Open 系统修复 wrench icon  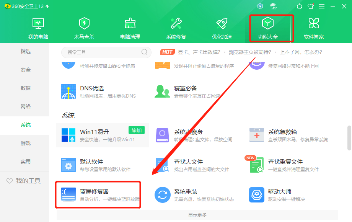point(176,23)
